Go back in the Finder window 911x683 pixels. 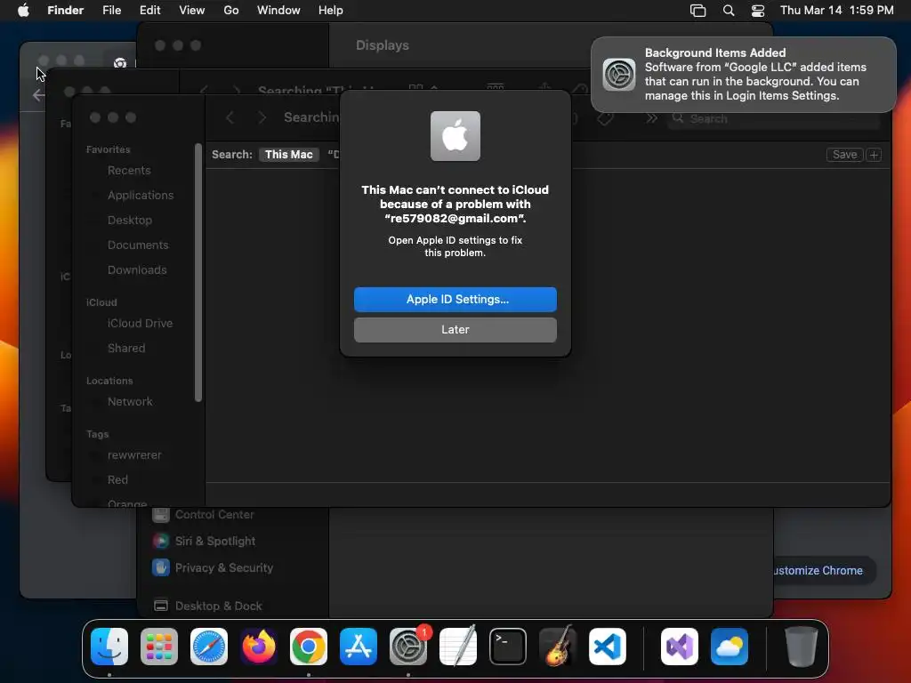230,118
